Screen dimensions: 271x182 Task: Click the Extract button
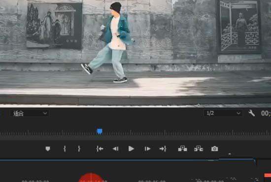point(199,149)
